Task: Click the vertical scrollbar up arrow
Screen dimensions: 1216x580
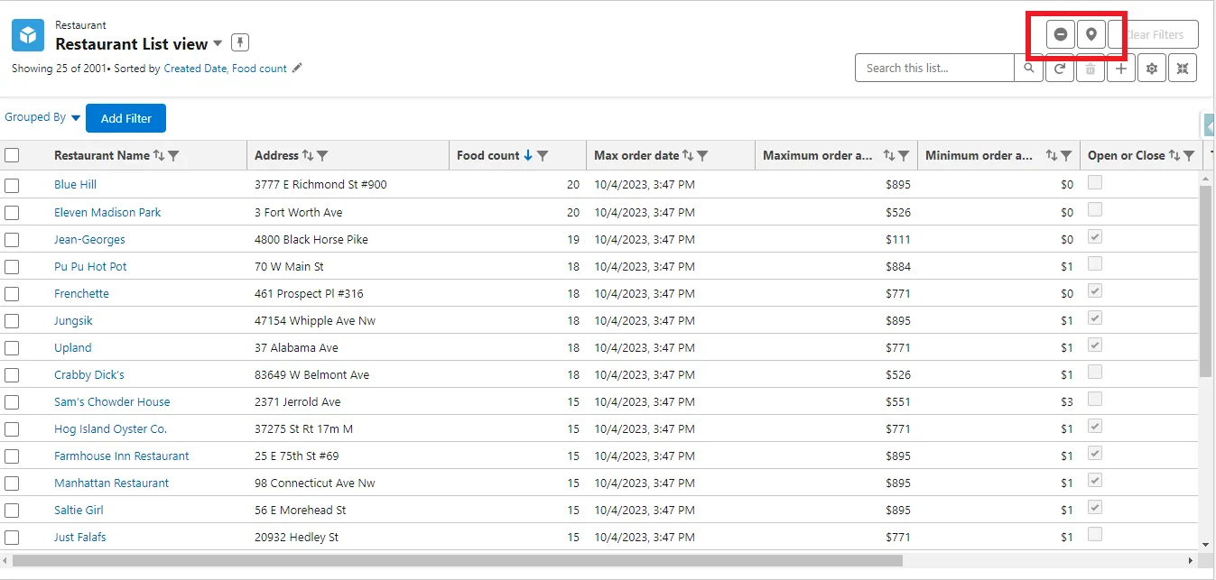Action: pyautogui.click(x=1206, y=179)
